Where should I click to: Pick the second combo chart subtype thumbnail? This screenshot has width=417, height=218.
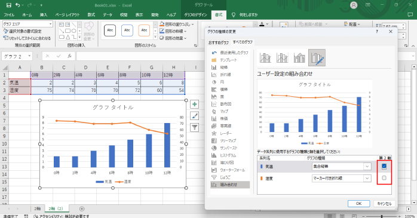[282, 57]
